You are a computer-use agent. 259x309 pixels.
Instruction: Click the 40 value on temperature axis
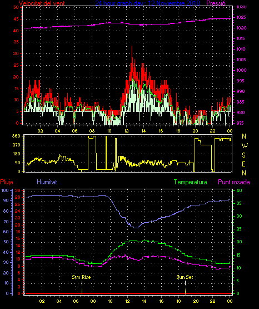[x=239, y=190]
